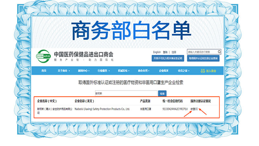Click the 企业名称（中文）column header
The width and height of the screenshot is (259, 146).
pyautogui.click(x=47, y=101)
